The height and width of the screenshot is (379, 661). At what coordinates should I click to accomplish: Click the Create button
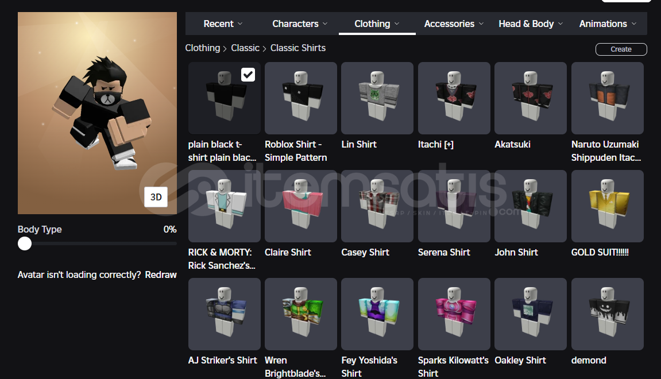point(621,49)
